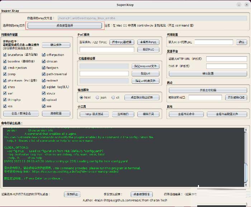Image resolution: width=251 pixels, height=207 pixels.
Task: Click 确认 to confirm proxy URL
Action: [x=242, y=42]
